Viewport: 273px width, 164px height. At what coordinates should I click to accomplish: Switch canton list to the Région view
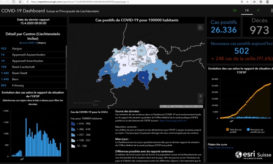pos(42,43)
